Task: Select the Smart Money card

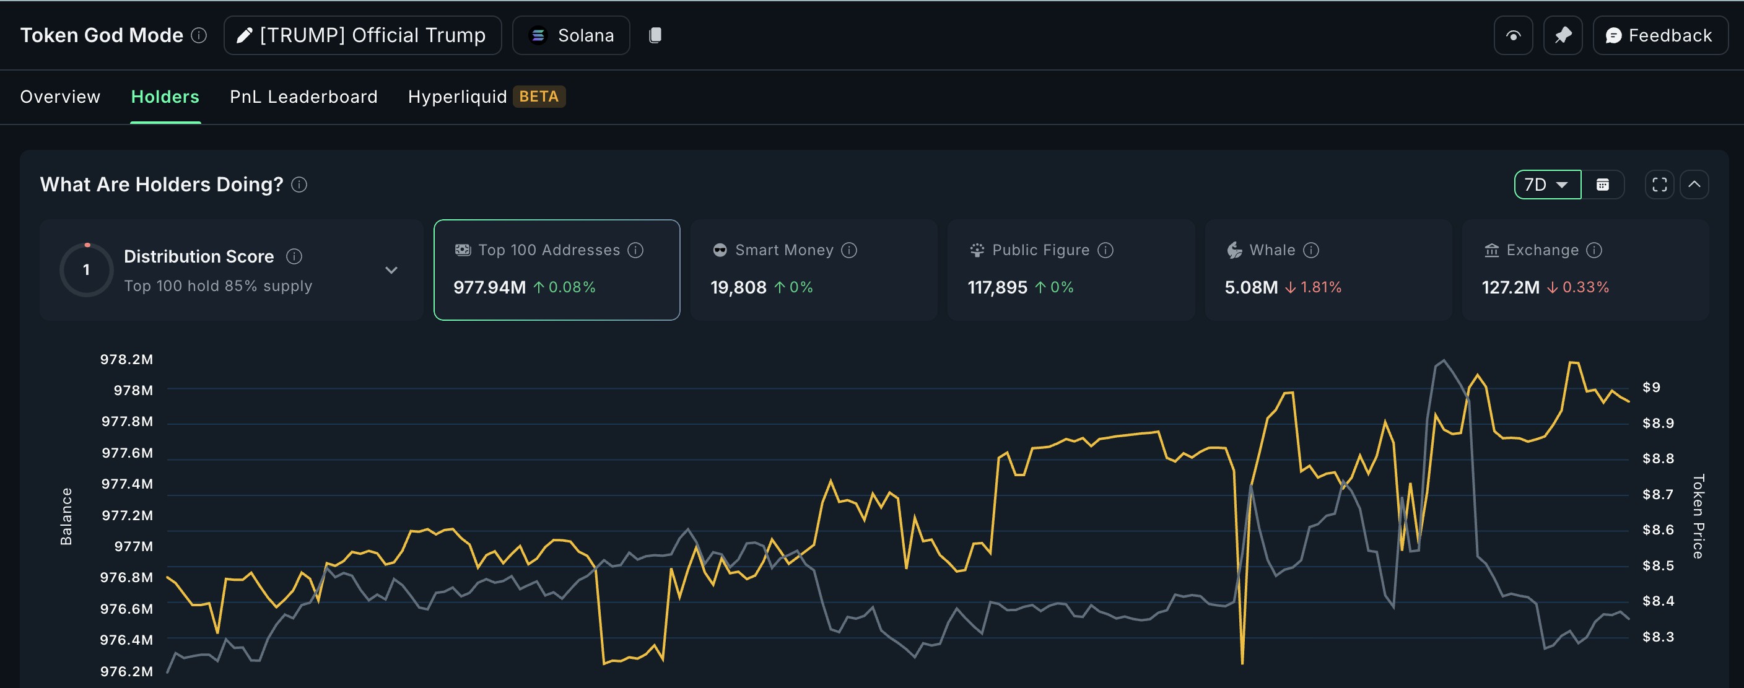Action: click(x=814, y=269)
